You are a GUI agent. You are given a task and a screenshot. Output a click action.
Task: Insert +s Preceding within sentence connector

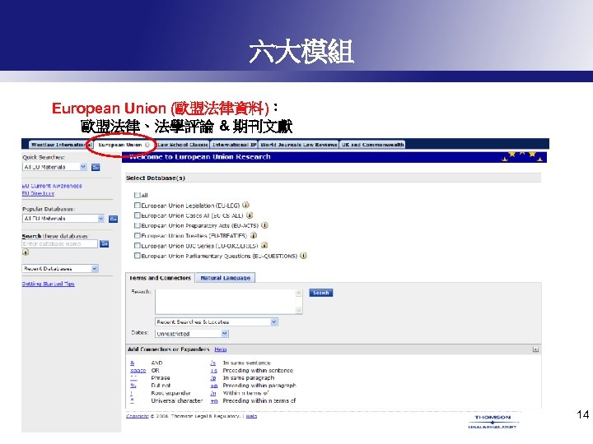[x=214, y=370]
